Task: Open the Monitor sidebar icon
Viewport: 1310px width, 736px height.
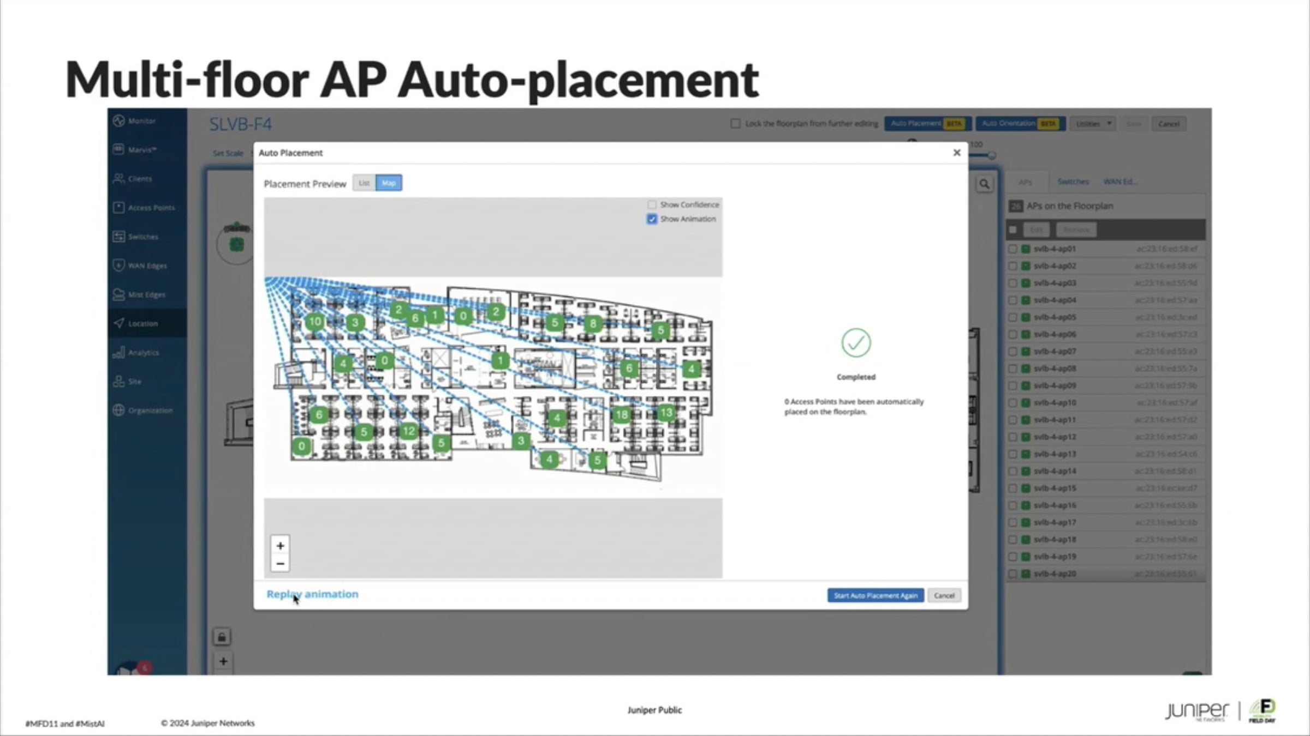Action: (x=119, y=121)
